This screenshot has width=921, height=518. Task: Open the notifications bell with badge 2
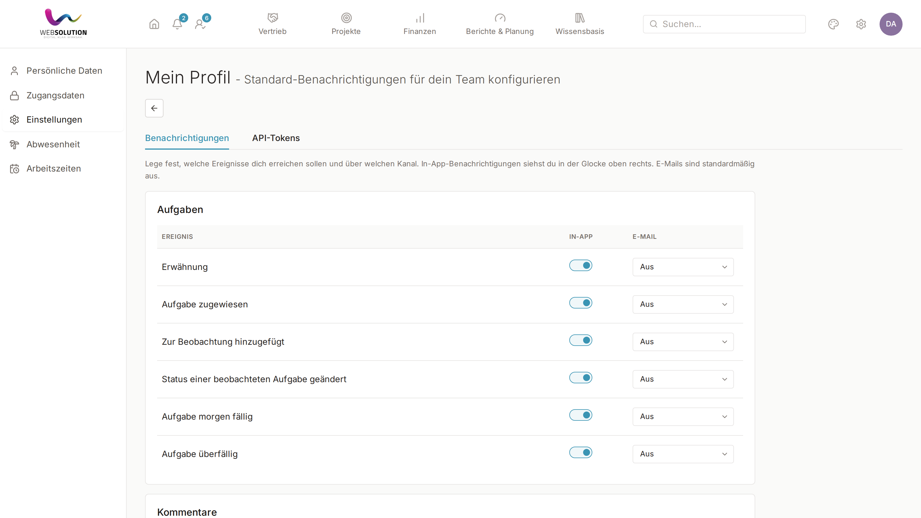(177, 24)
